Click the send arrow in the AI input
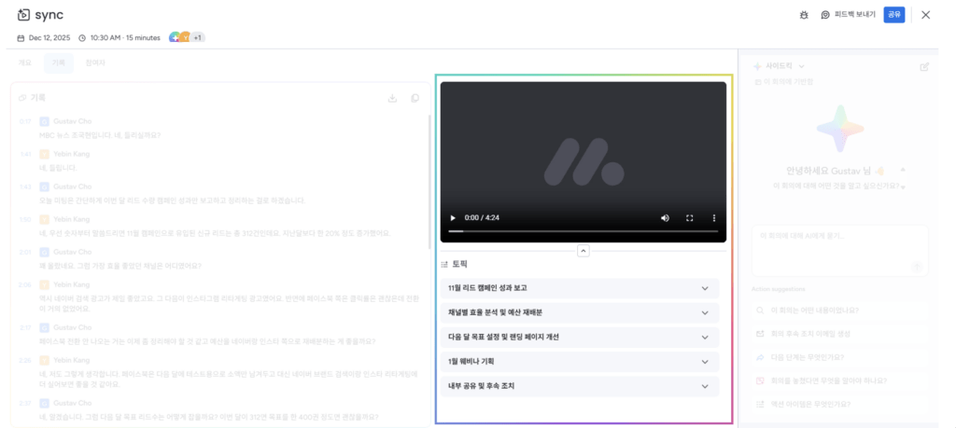956x428 pixels. pos(917,267)
